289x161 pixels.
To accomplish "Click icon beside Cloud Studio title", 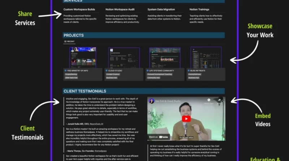I will click(107, 71).
